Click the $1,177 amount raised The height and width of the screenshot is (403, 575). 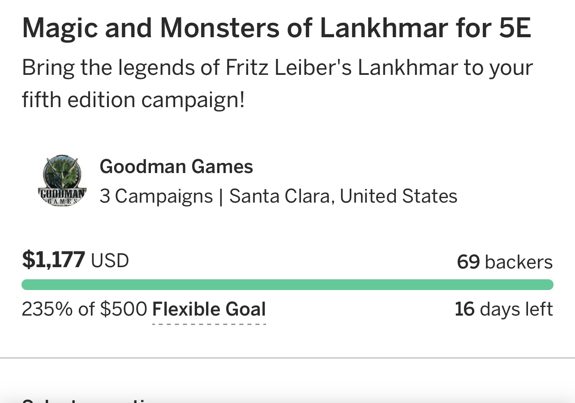53,260
